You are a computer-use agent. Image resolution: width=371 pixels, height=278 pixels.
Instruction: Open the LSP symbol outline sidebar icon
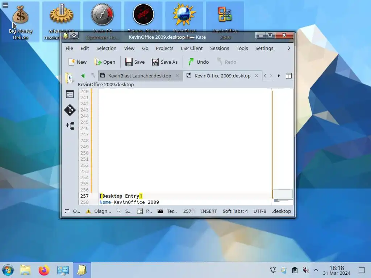[70, 126]
